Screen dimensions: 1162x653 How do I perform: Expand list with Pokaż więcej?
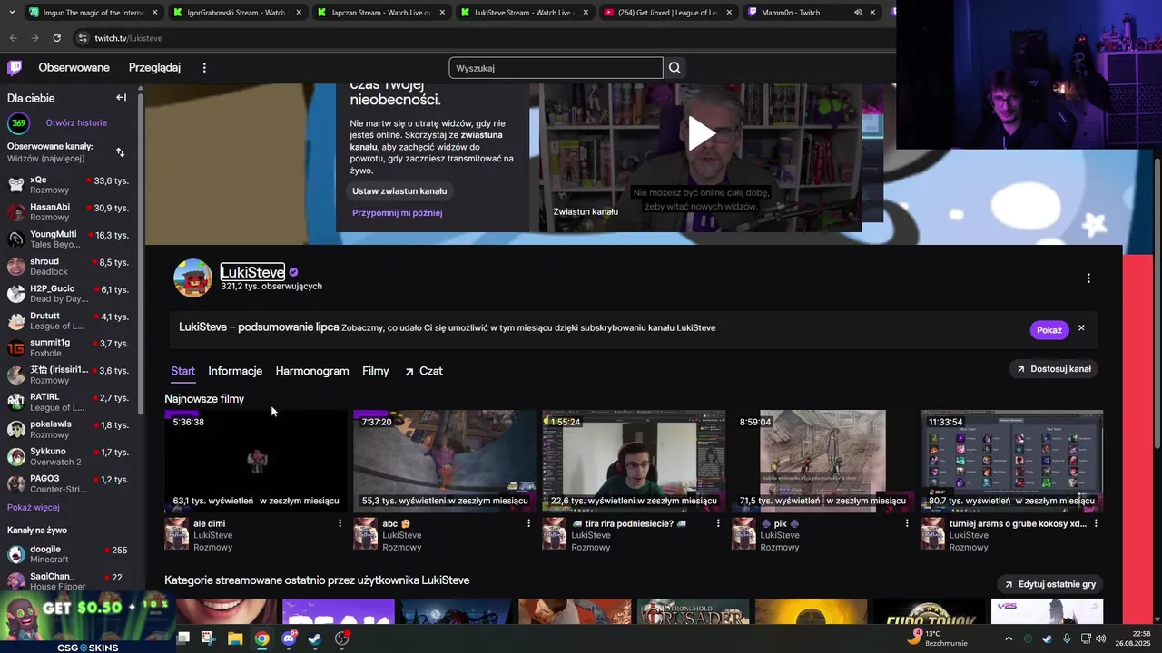click(34, 508)
